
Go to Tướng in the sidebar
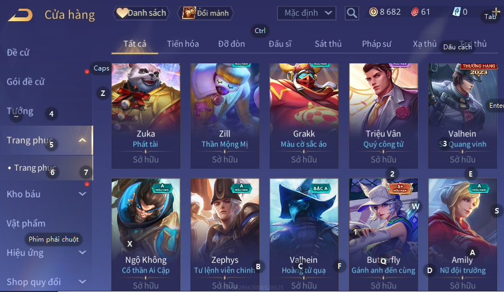[20, 111]
